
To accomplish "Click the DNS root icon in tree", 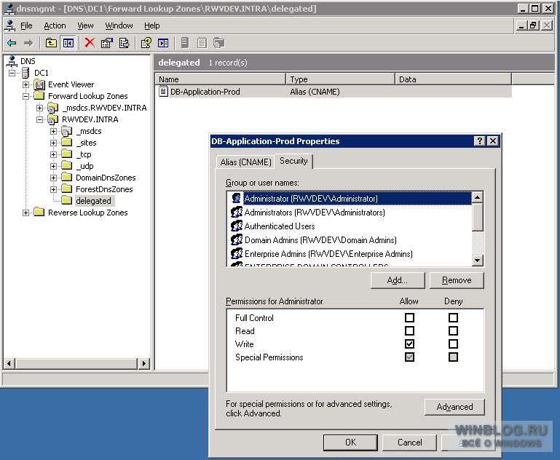I will click(x=12, y=61).
